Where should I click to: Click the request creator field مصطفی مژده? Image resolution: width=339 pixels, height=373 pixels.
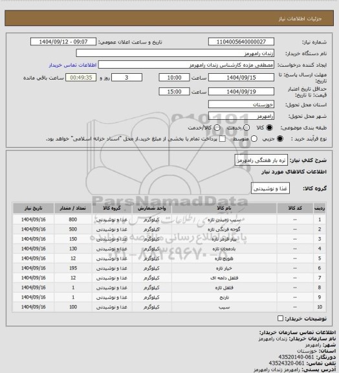tap(186, 65)
